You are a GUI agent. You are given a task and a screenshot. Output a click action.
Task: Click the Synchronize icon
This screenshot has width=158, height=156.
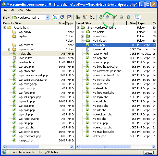tap(128, 17)
